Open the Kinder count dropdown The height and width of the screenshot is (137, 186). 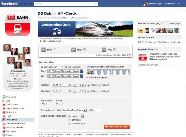tap(59, 104)
